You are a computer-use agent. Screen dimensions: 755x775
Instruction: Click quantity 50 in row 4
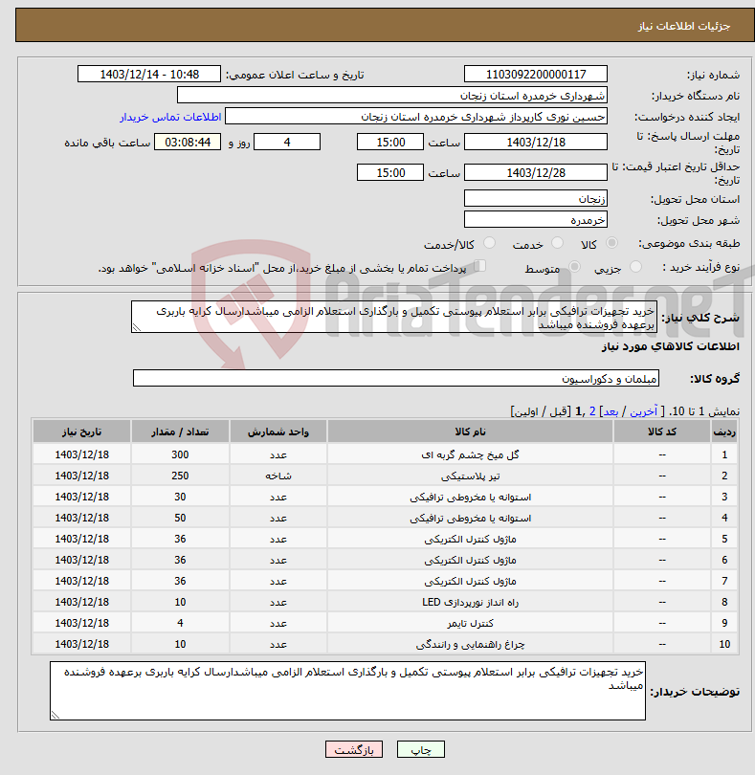click(180, 518)
